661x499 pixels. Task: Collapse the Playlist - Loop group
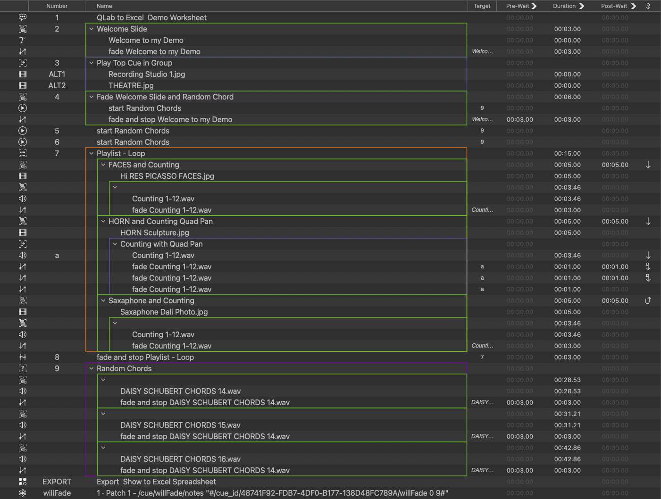click(x=92, y=153)
